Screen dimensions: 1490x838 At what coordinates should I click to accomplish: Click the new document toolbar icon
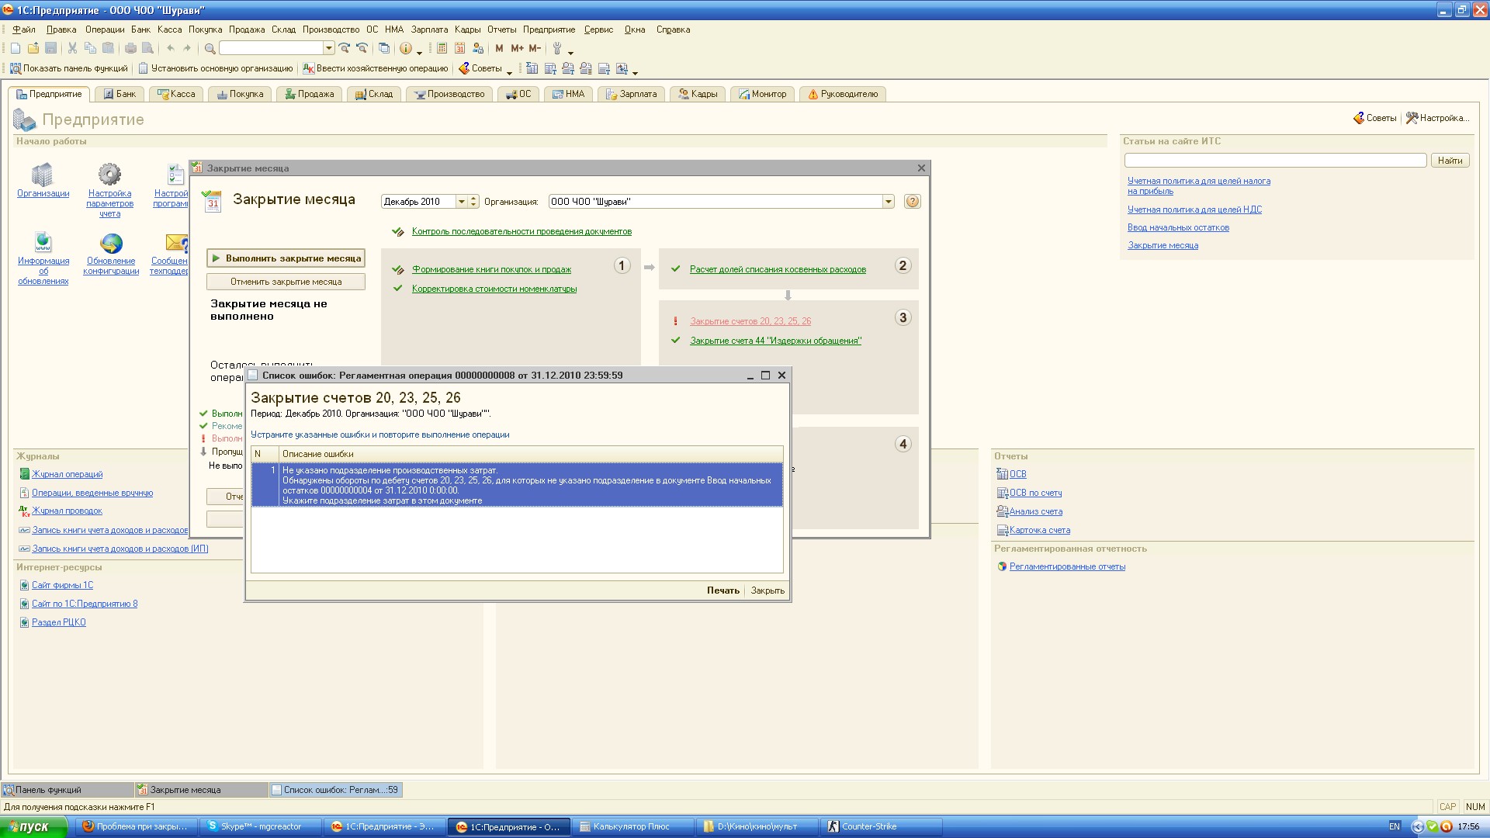pyautogui.click(x=16, y=48)
